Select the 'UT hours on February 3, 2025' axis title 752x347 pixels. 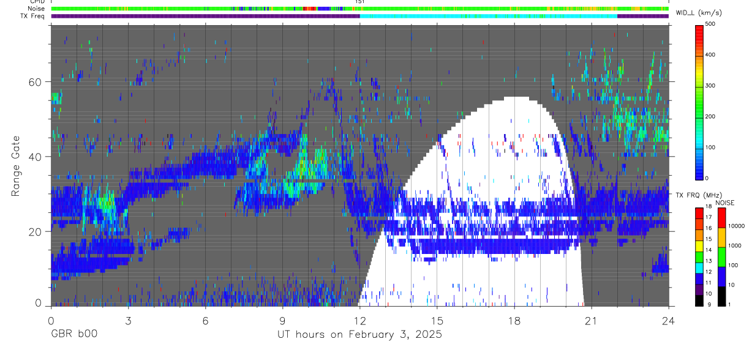click(x=360, y=335)
